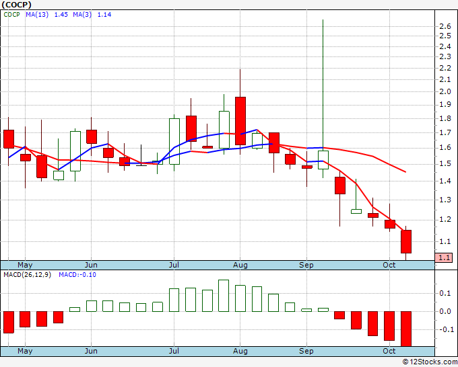Open the 12Stocks.com copyright link
Viewport: 458px width, 367px height.
tap(430, 362)
